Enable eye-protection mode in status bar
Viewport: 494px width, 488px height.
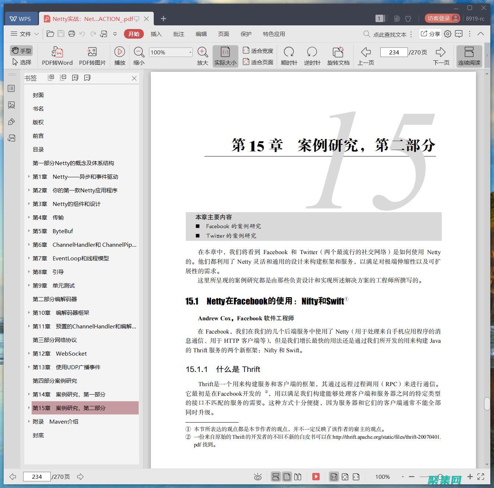(258, 476)
